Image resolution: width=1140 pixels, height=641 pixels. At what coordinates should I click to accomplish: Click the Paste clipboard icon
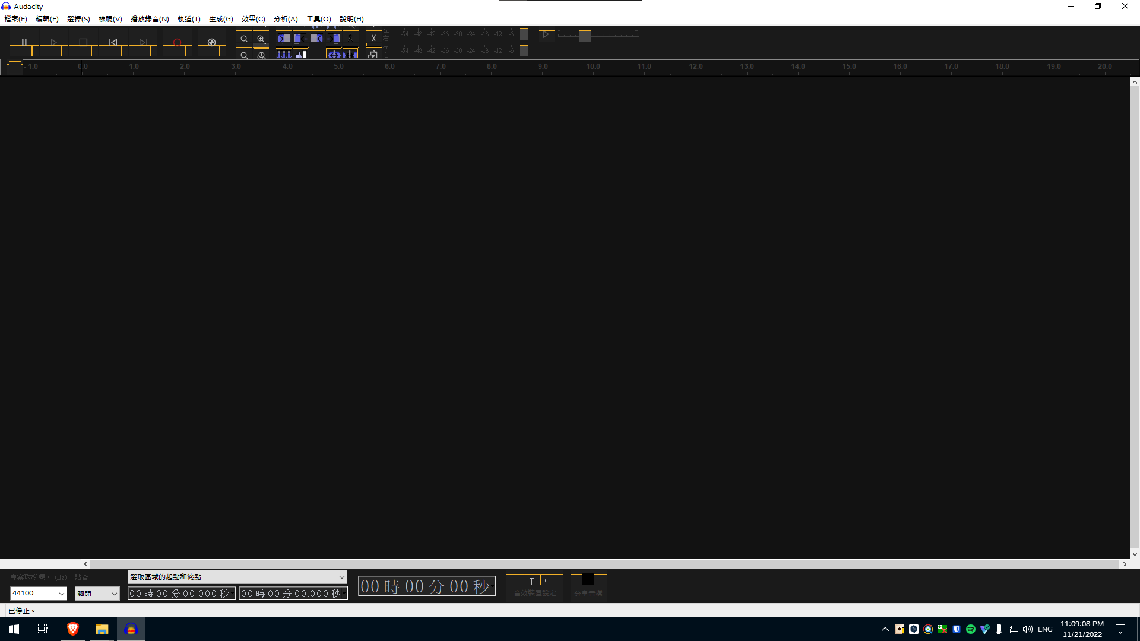[373, 53]
